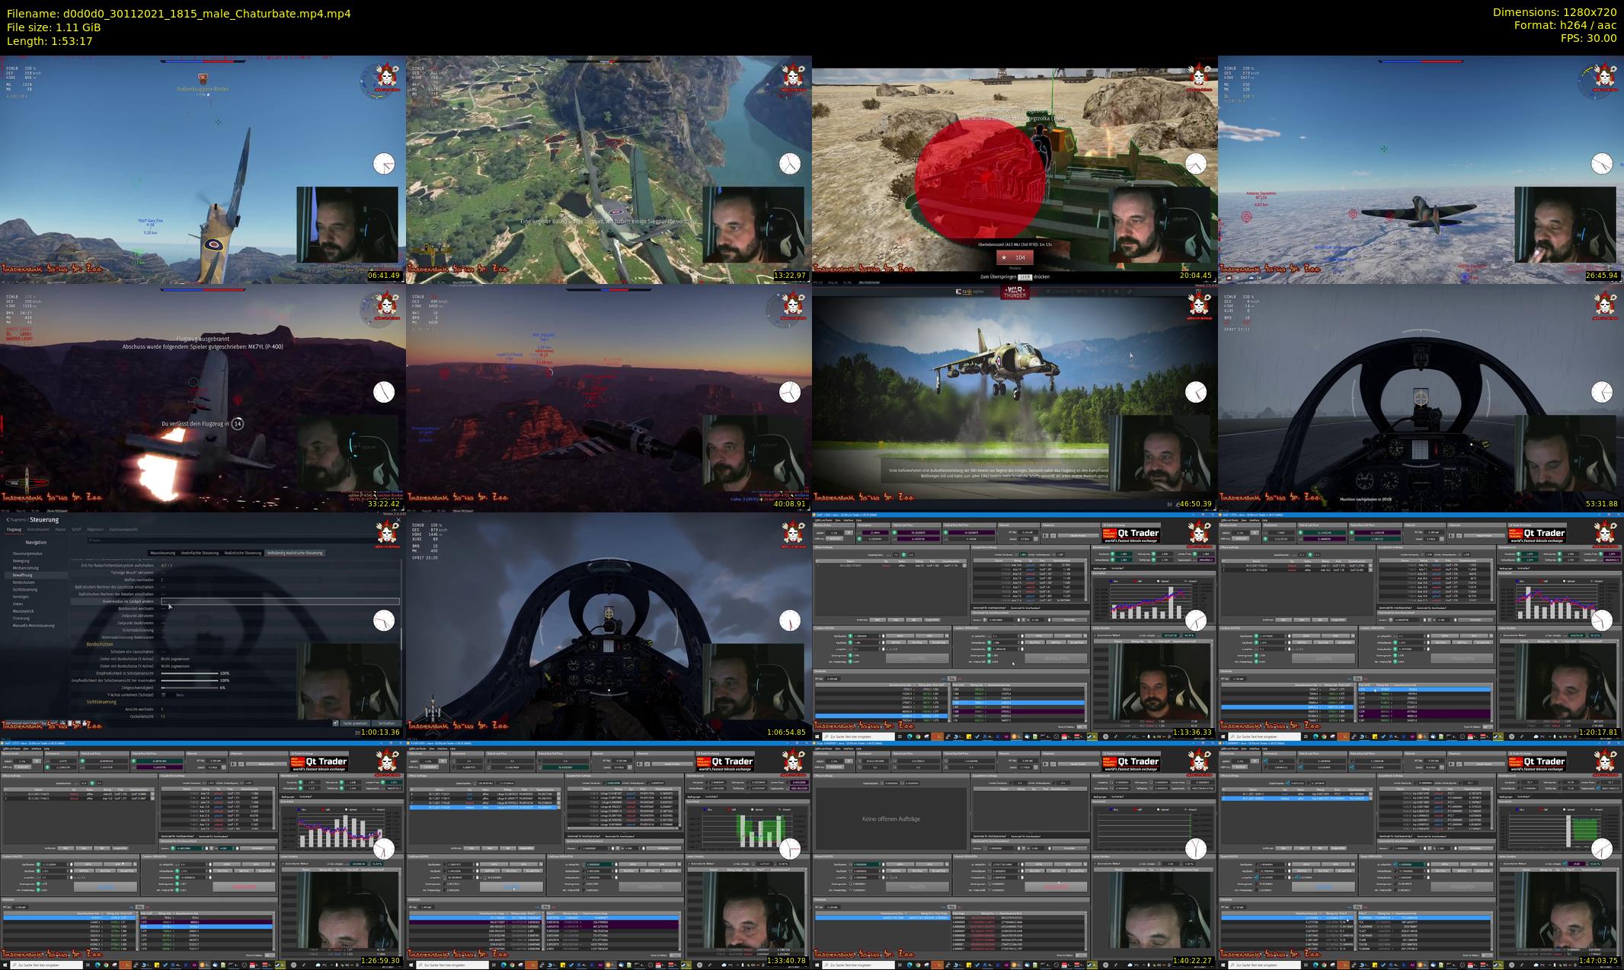
Task: Click the War Thunder logo above the Harrier jet
Action: [x=1014, y=292]
